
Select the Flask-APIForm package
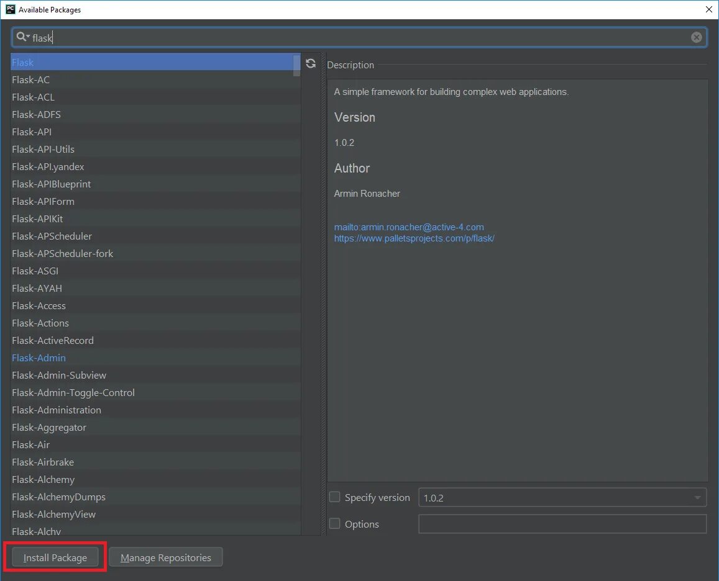(x=155, y=202)
